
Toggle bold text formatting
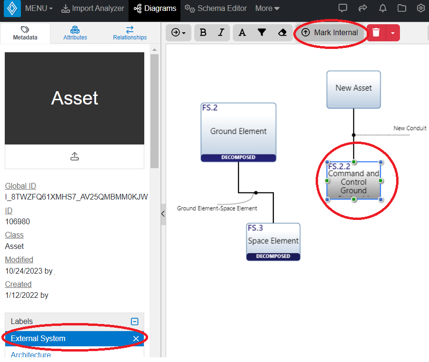click(x=203, y=33)
